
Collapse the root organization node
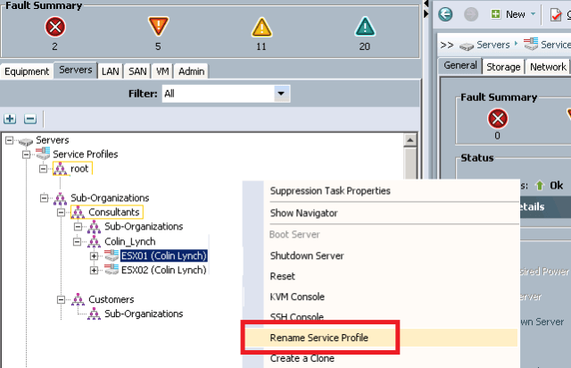pyautogui.click(x=44, y=169)
